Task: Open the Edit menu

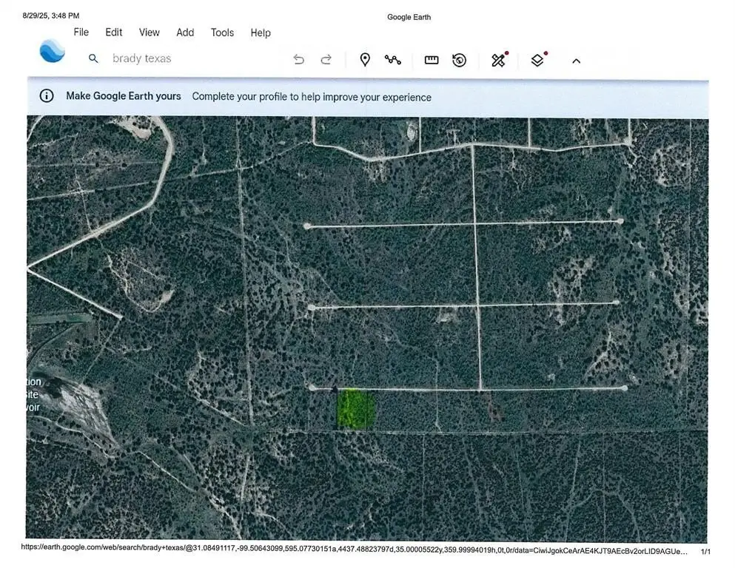Action: 114,33
